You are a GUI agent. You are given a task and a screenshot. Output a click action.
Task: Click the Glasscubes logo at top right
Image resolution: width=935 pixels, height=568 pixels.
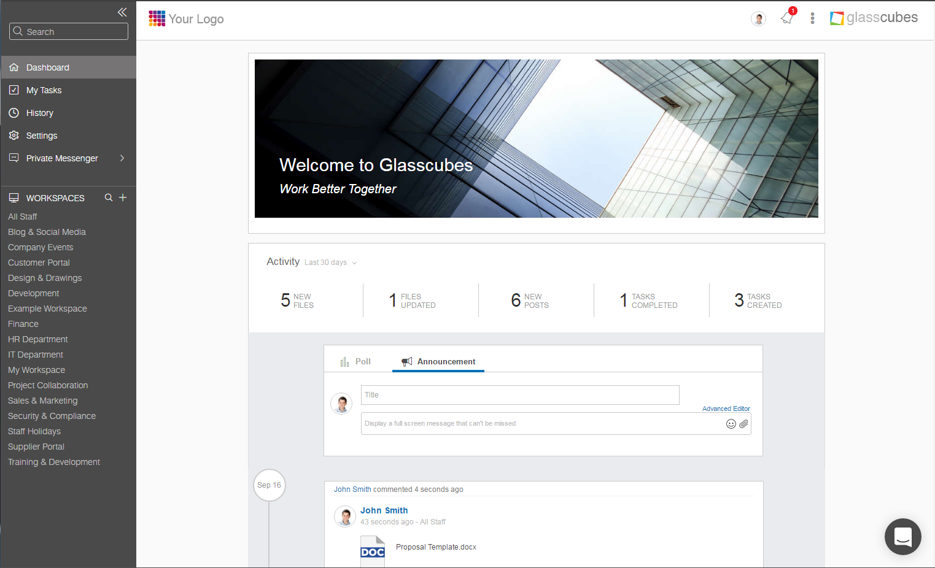tap(873, 18)
